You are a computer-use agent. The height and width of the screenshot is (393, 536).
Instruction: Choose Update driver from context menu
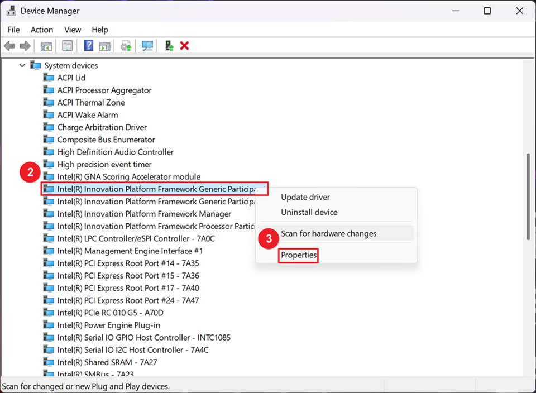click(305, 197)
